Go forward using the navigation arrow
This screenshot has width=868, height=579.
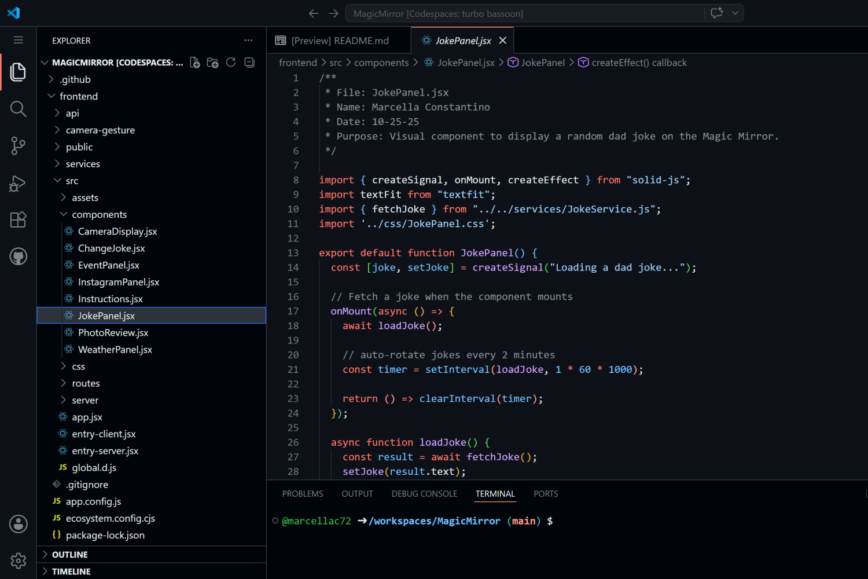point(334,13)
